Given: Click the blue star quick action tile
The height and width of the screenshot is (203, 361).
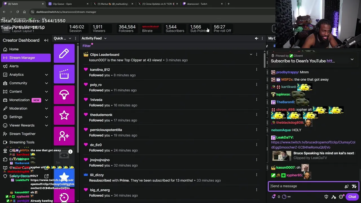Looking at the screenshot, I should coord(64,177).
